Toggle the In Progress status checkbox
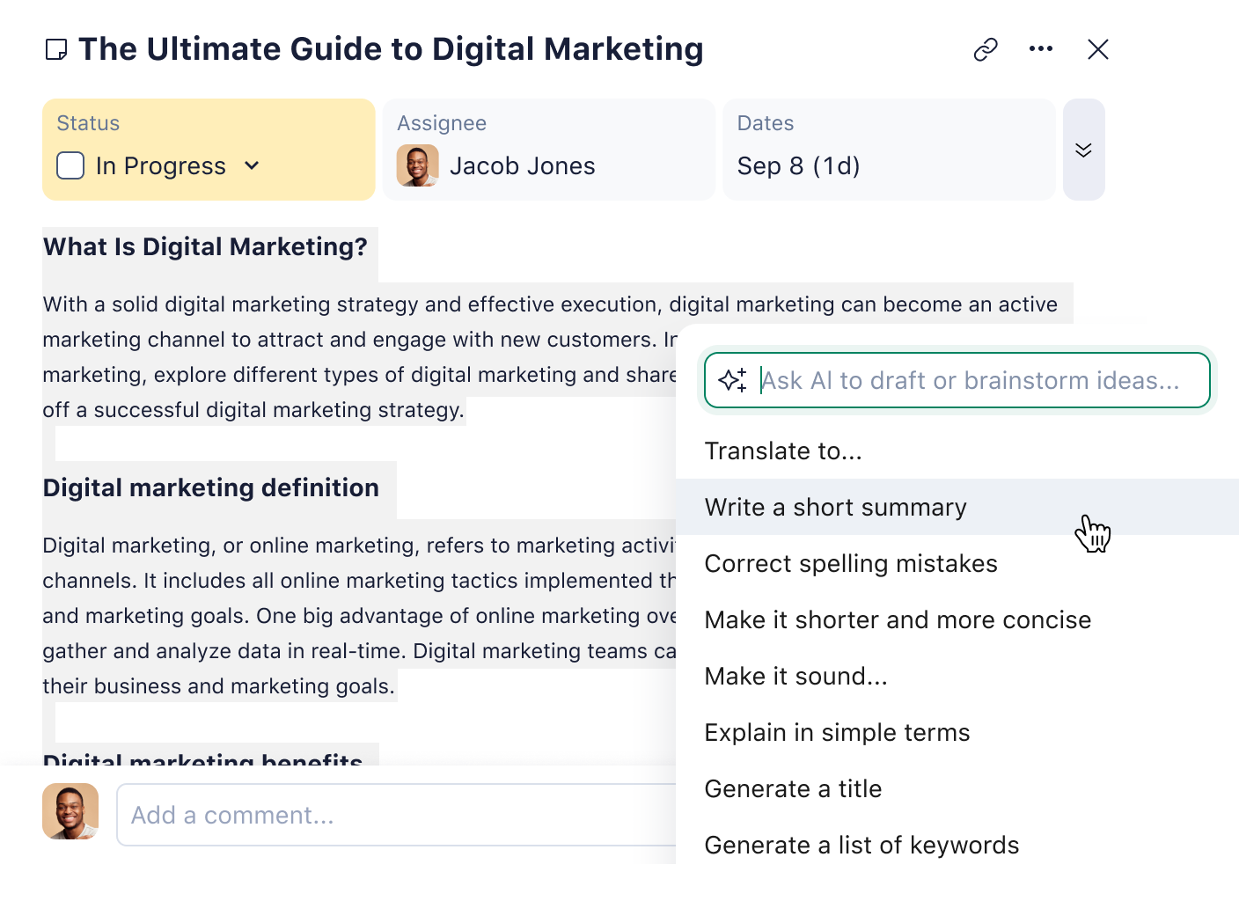The height and width of the screenshot is (901, 1239). (x=70, y=165)
